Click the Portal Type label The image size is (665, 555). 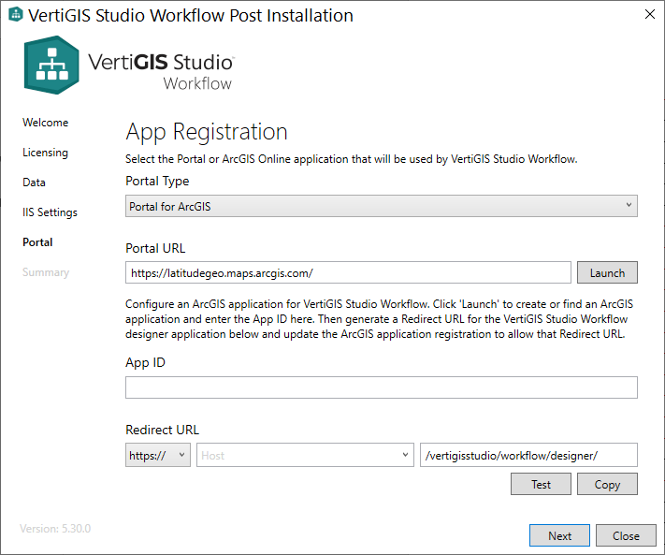[157, 182]
